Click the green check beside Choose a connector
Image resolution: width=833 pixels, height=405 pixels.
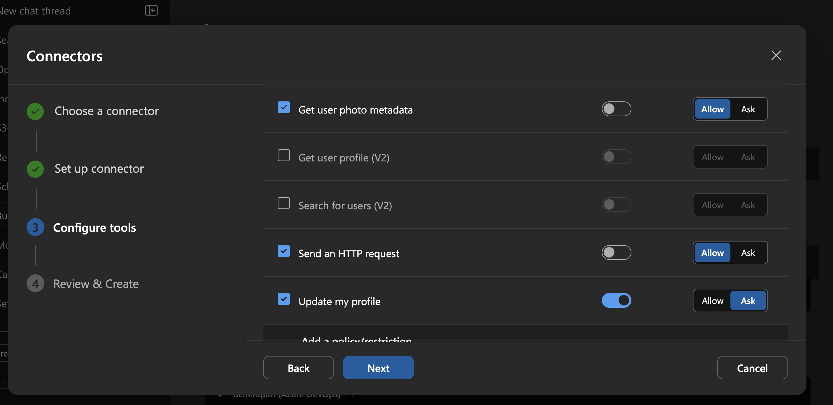(35, 111)
